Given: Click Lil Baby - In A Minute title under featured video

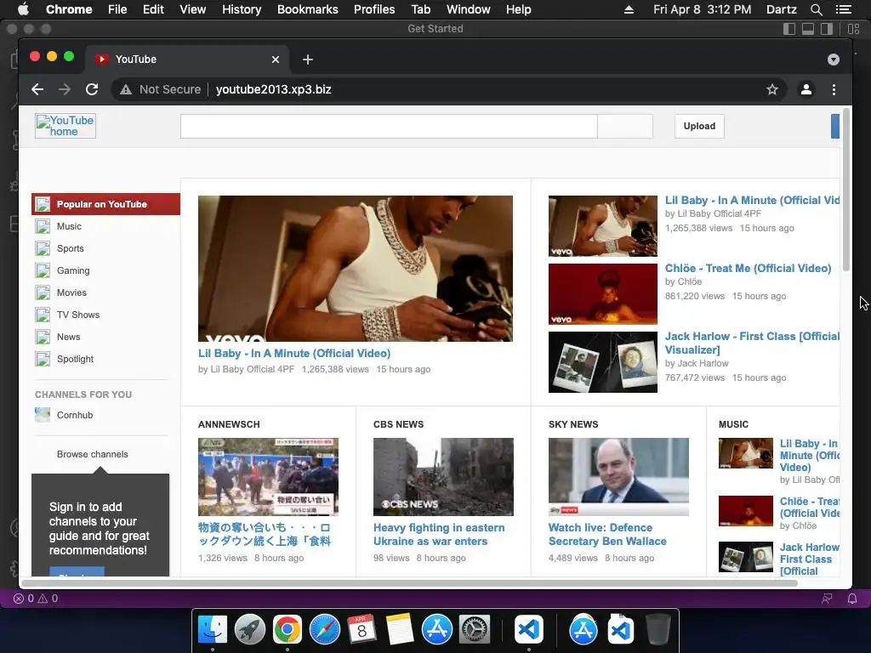Looking at the screenshot, I should 294,353.
